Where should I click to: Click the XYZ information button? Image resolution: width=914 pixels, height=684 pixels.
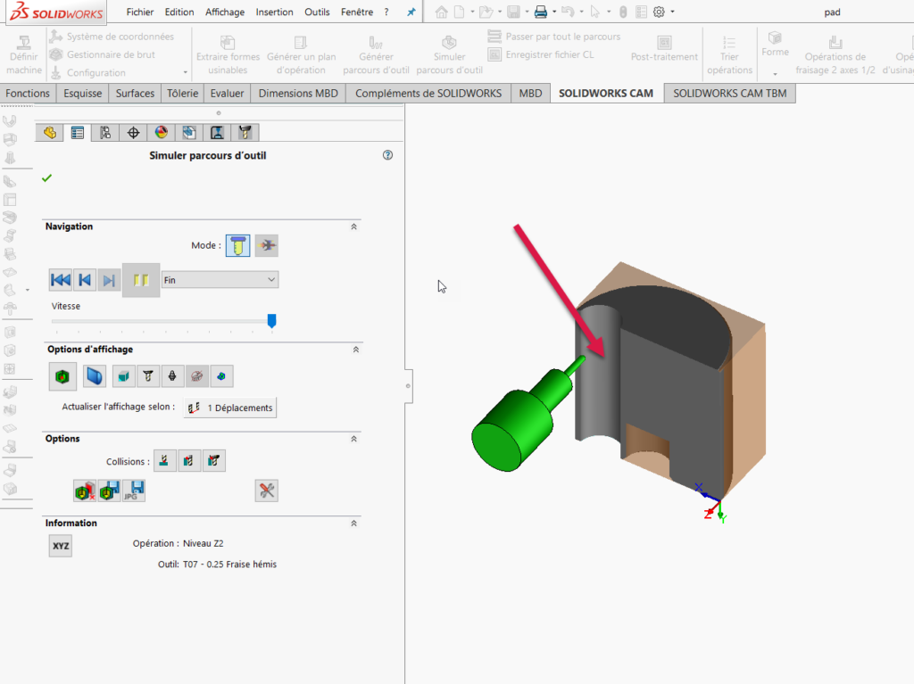click(61, 546)
